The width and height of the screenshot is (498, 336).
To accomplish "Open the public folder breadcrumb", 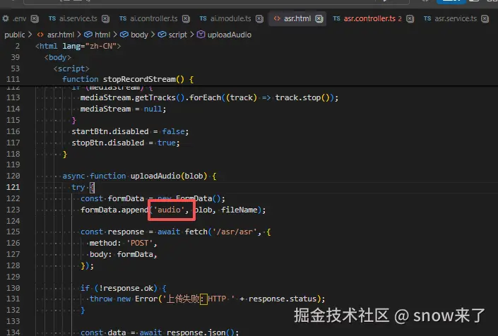I will pyautogui.click(x=15, y=35).
